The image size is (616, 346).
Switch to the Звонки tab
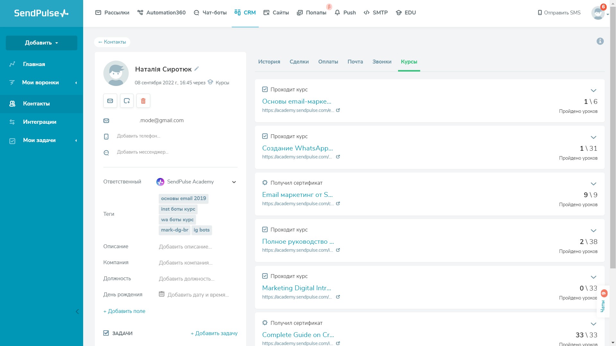point(382,62)
